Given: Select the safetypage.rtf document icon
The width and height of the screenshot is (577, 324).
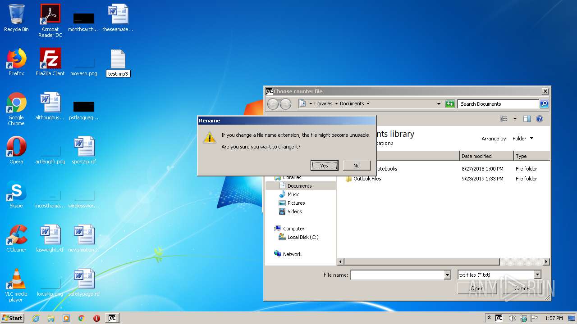Looking at the screenshot, I should point(84,283).
